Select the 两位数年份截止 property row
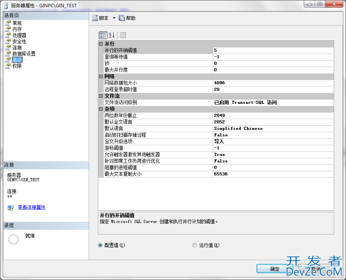The height and width of the screenshot is (280, 346). pos(219,115)
